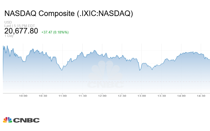The height and width of the screenshot is (131, 210).
Task: Click the 12:30 time axis label
Action: click(122, 96)
